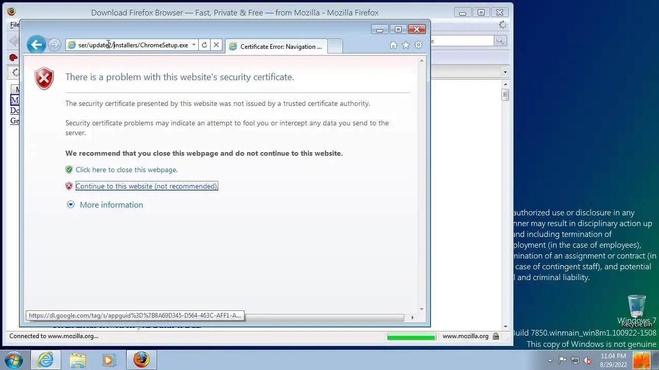Close the Internet Explorer window
The height and width of the screenshot is (370, 659).
[x=417, y=29]
